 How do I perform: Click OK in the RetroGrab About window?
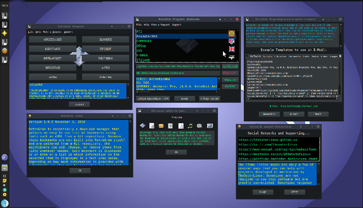tap(80, 171)
